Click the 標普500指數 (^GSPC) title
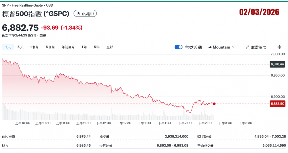This screenshot has height=153, width=288. 36,13
